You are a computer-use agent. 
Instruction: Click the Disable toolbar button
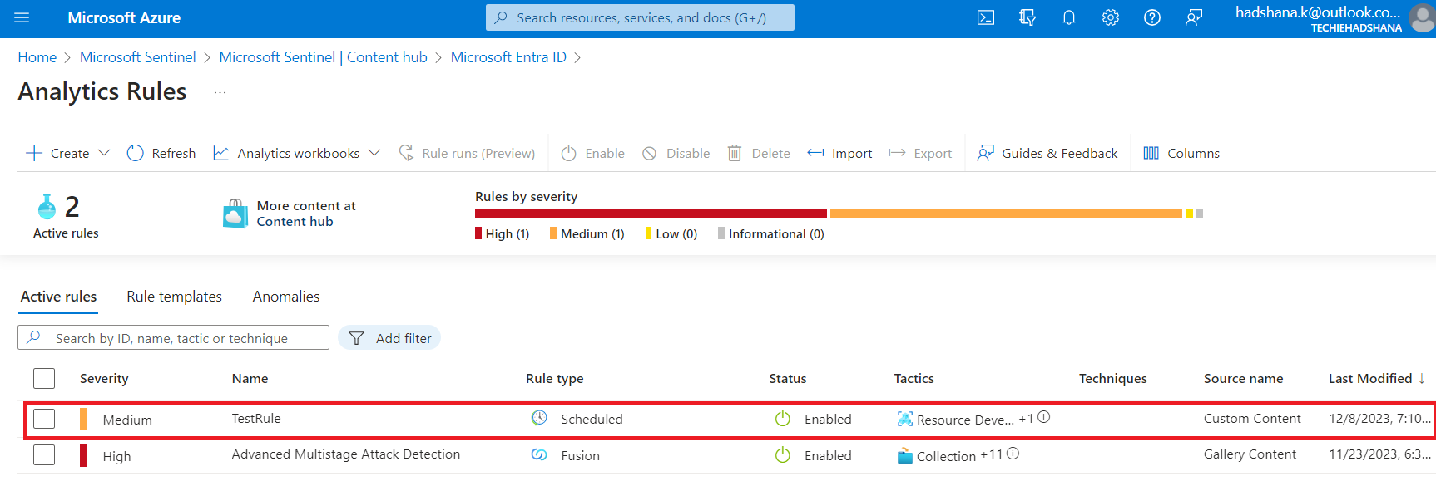click(676, 153)
